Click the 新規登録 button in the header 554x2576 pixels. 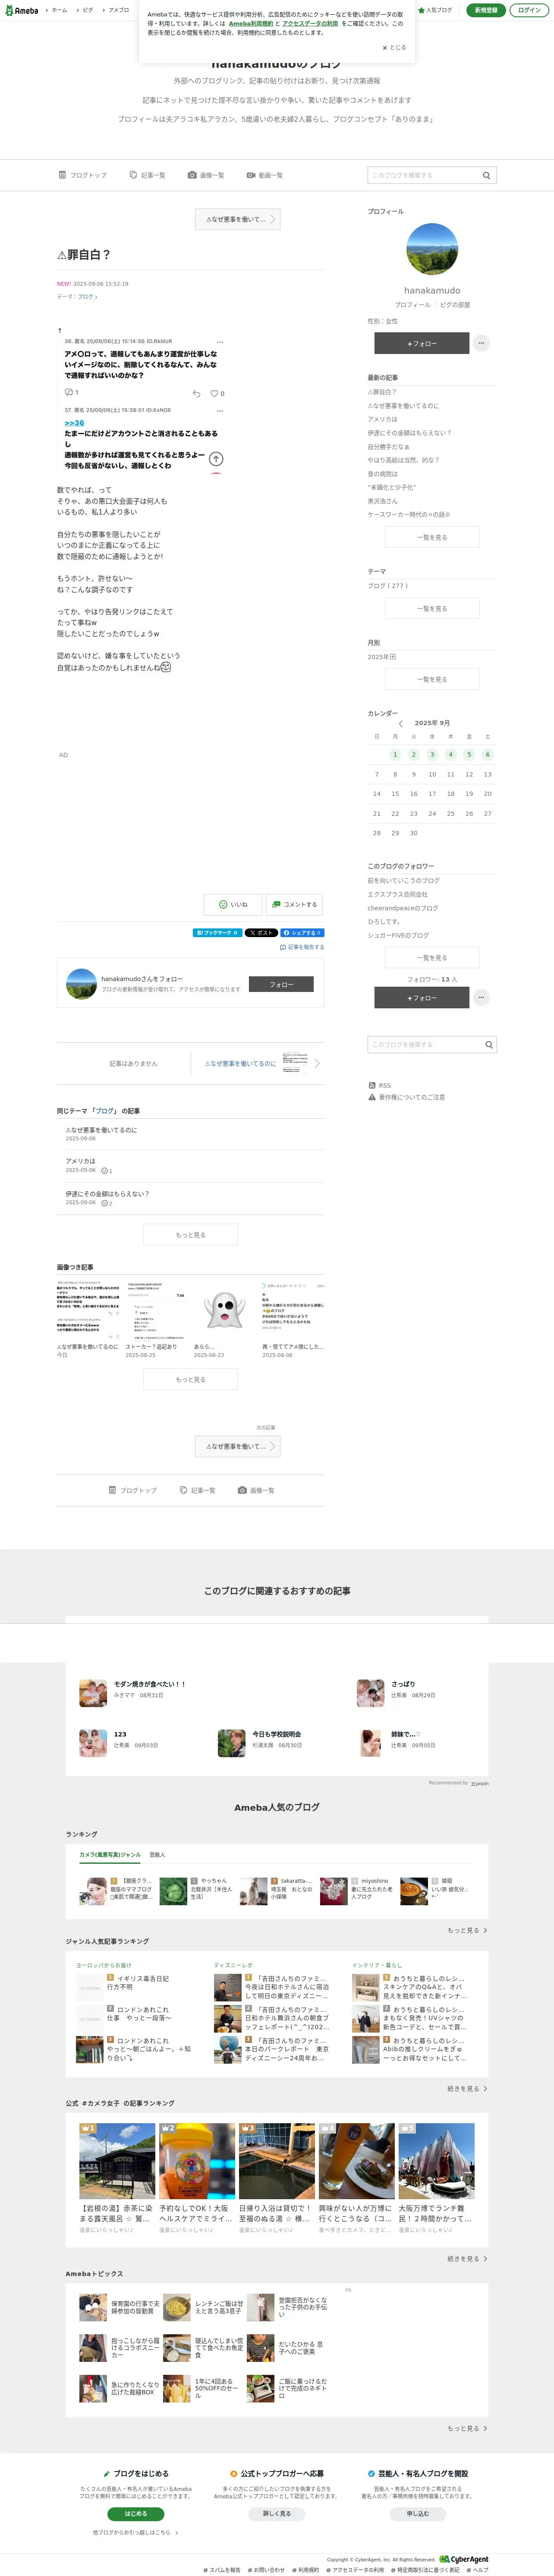pyautogui.click(x=486, y=10)
